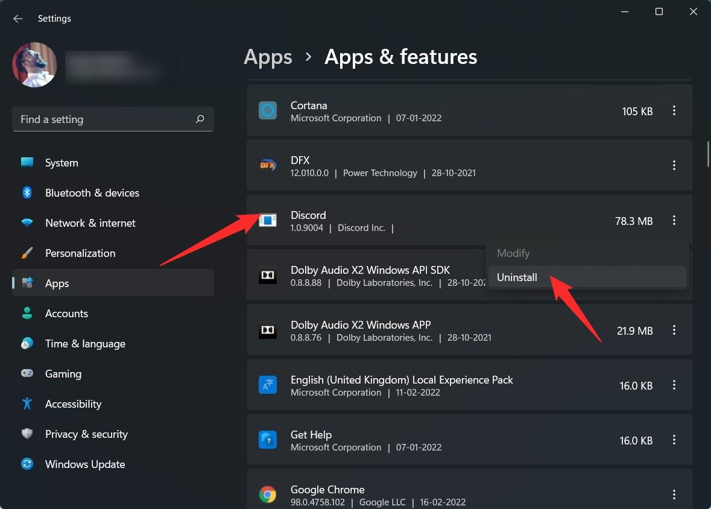Click Google Chrome app title

click(327, 490)
